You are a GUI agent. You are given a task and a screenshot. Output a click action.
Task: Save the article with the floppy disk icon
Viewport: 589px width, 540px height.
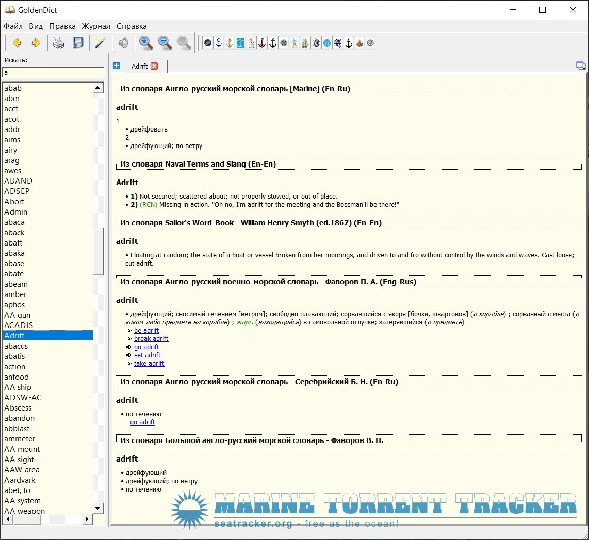pyautogui.click(x=78, y=43)
